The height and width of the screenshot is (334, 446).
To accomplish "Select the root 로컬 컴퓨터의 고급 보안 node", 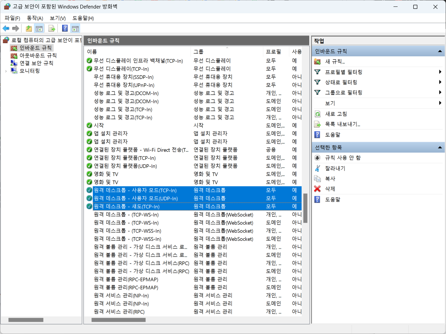I will [x=46, y=40].
